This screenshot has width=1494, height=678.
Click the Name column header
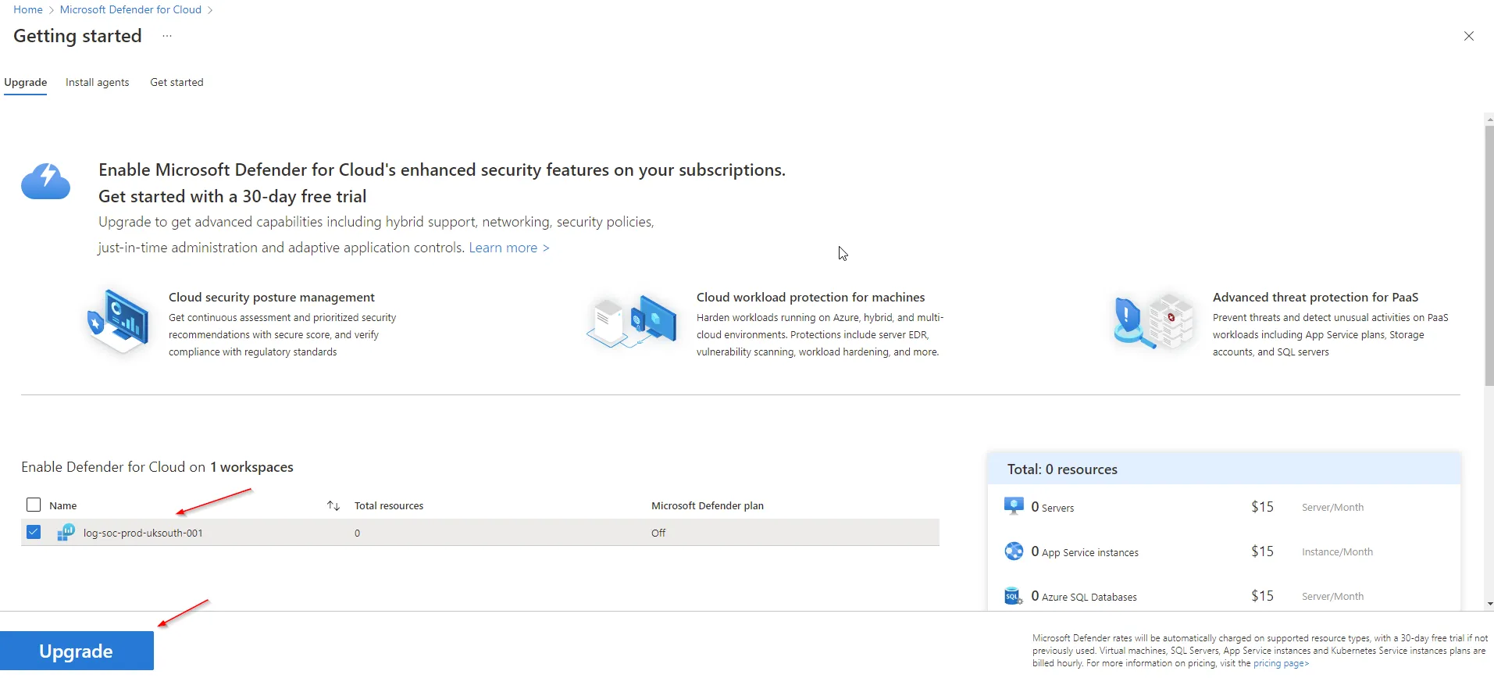point(63,506)
